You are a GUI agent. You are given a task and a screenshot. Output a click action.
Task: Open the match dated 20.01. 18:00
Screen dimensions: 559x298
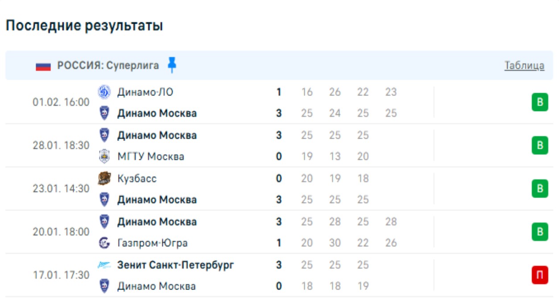pyautogui.click(x=61, y=232)
